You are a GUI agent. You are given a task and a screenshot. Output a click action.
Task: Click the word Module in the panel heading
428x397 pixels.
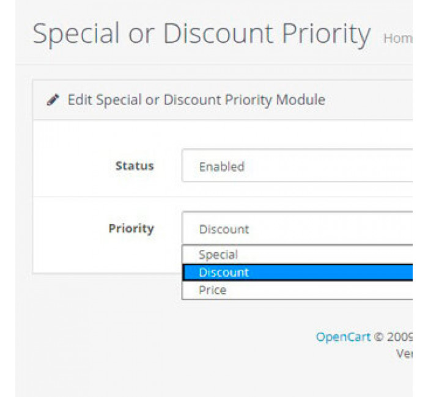coord(301,100)
